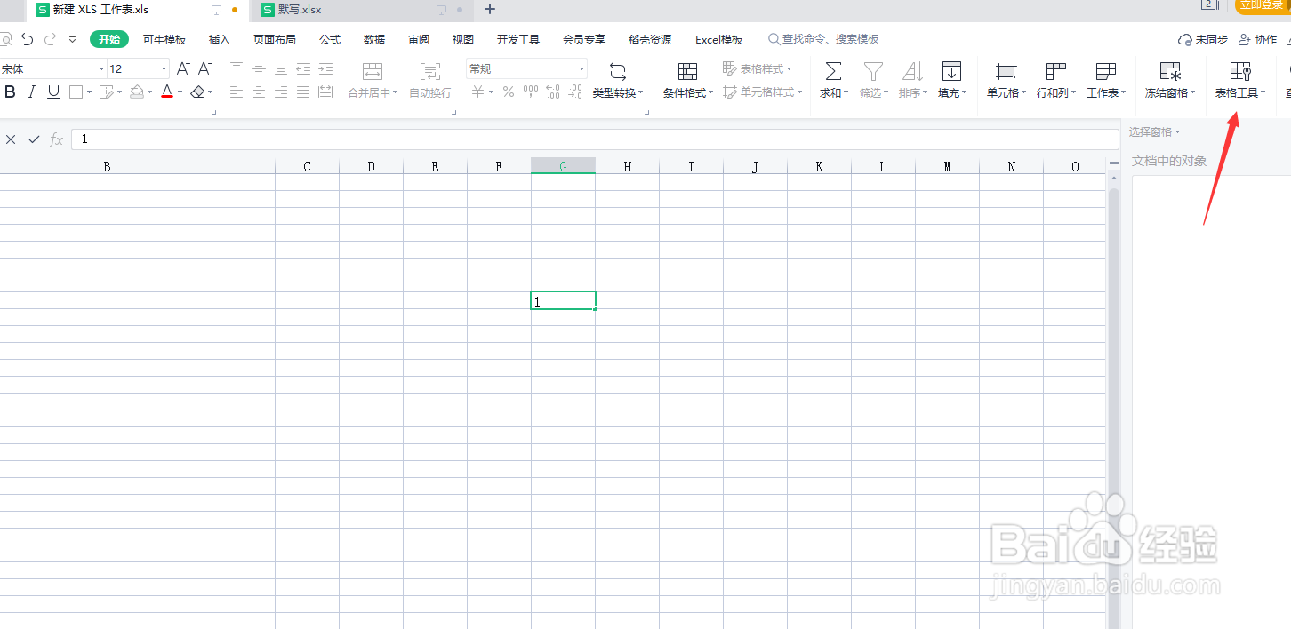Click Merge and Center (合并居中)

click(x=373, y=80)
